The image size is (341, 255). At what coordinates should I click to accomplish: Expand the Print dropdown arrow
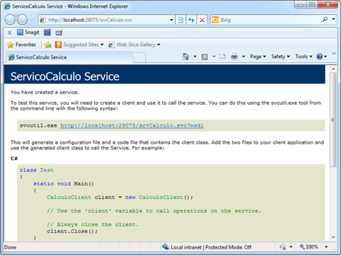tap(244, 57)
